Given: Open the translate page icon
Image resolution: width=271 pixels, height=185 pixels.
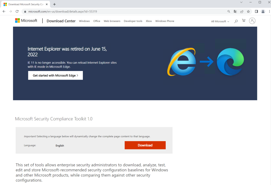Looking at the screenshot, I should pos(235,12).
